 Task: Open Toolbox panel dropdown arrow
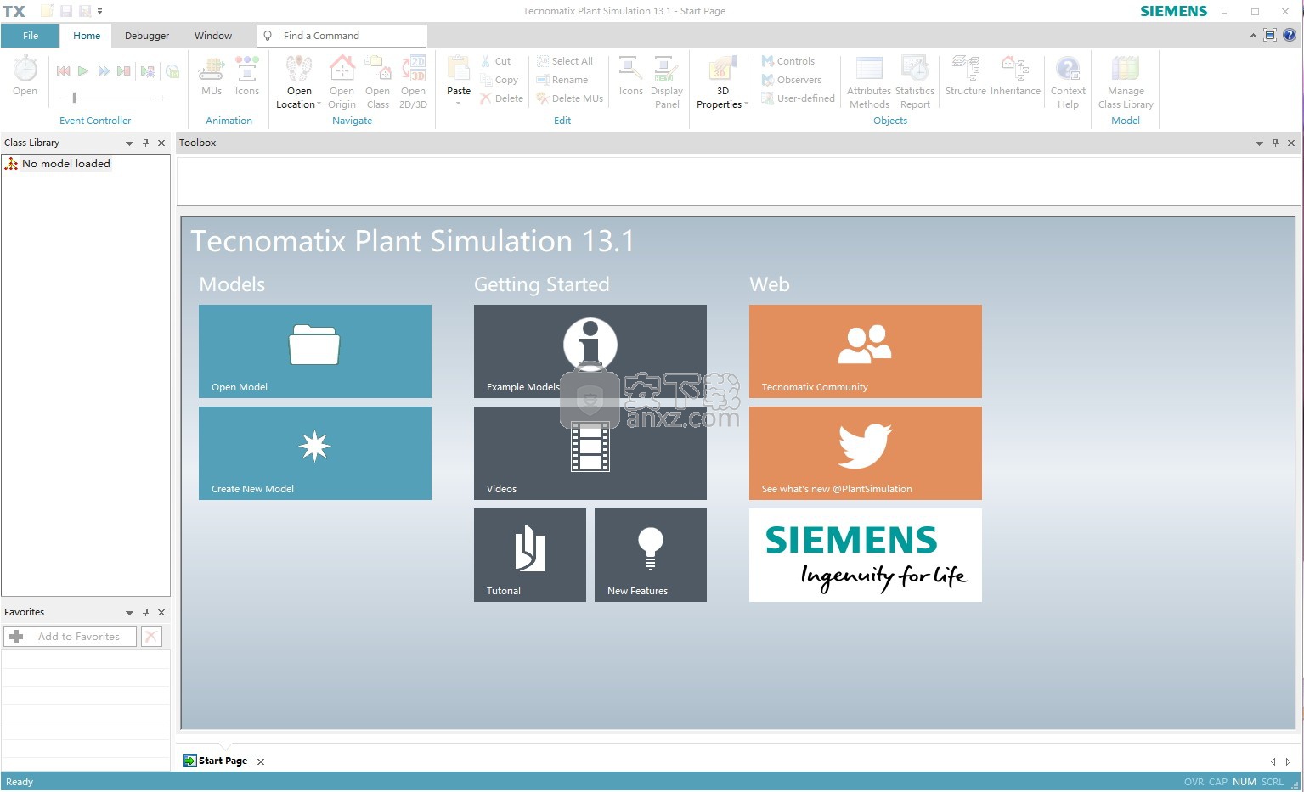tap(1259, 143)
